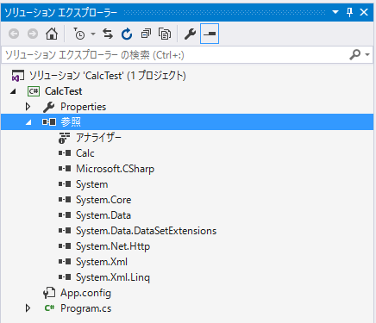Click the reference icon beside Calc
Viewport: 376px width, 323px height.
pos(65,153)
